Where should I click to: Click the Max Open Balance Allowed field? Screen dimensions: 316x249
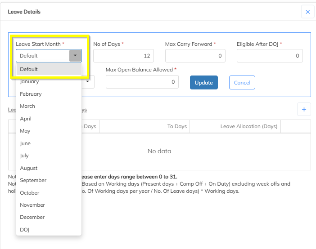click(x=142, y=82)
